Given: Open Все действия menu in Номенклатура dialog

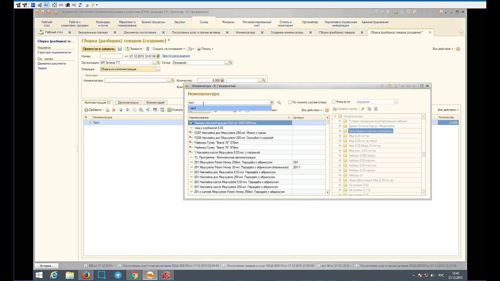Looking at the screenshot, I should click(312, 110).
